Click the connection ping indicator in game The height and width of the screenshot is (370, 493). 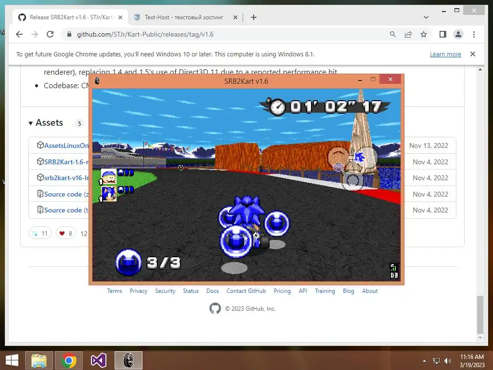[394, 272]
